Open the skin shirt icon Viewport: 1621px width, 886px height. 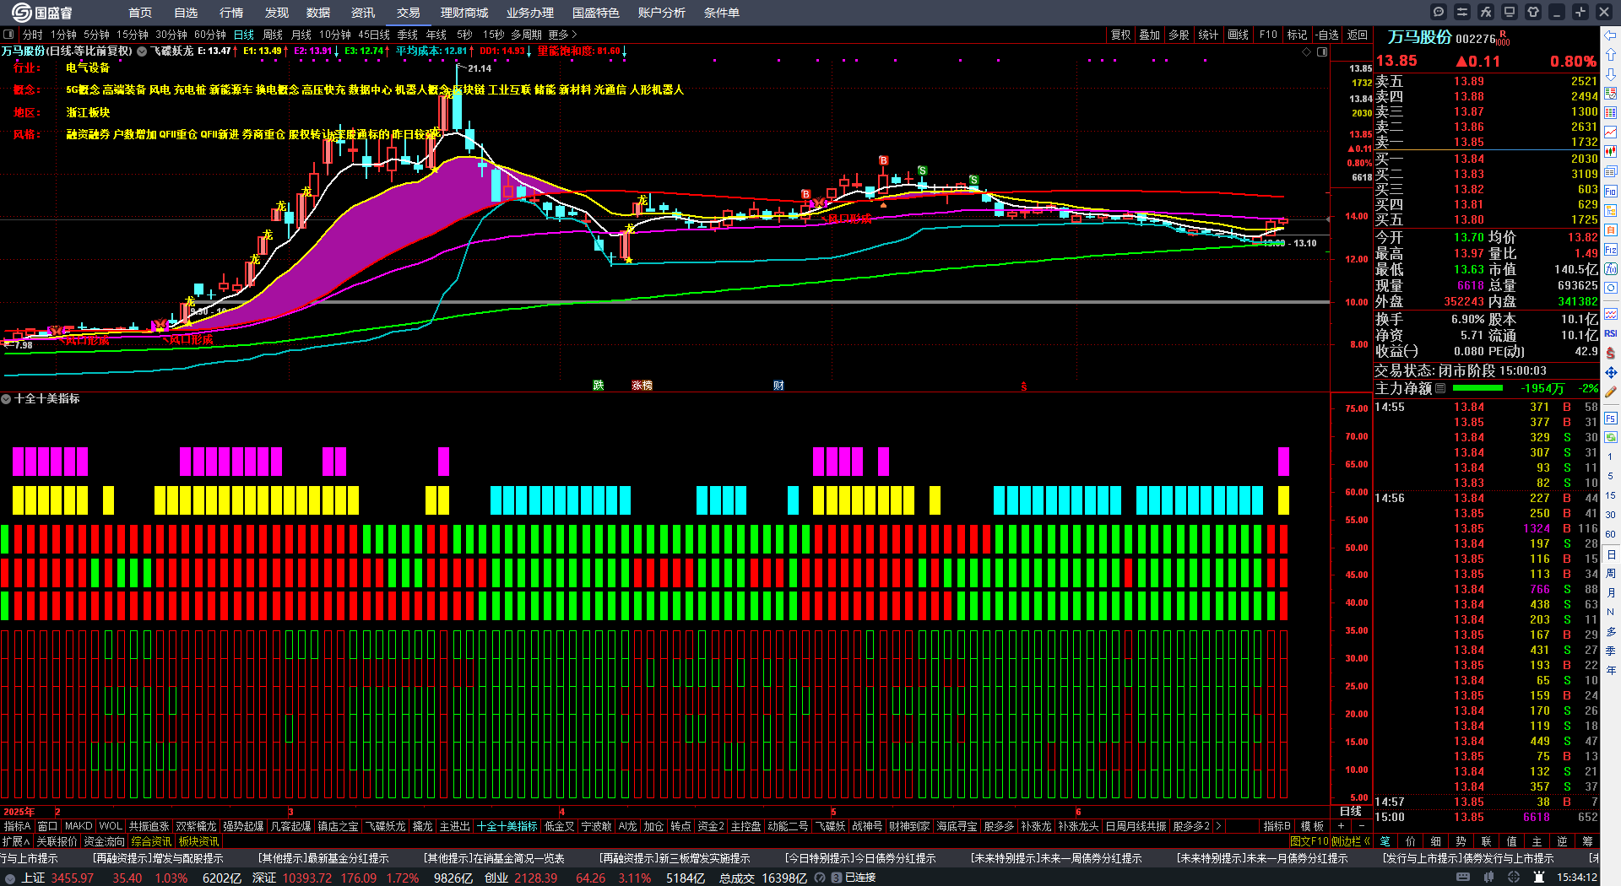click(x=1533, y=12)
